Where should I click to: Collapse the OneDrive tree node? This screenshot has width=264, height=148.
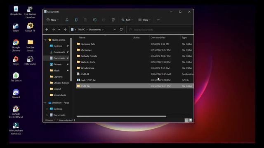(45, 103)
